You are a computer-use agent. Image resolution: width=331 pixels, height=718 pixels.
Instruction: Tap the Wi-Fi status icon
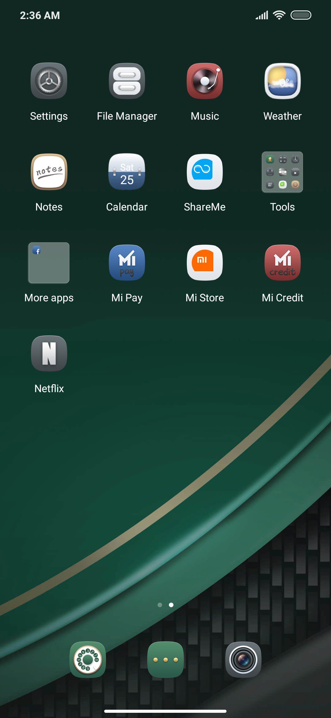coord(279,15)
